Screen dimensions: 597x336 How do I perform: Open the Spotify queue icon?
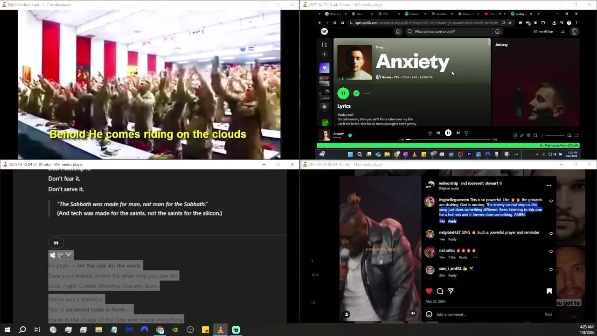(528, 135)
